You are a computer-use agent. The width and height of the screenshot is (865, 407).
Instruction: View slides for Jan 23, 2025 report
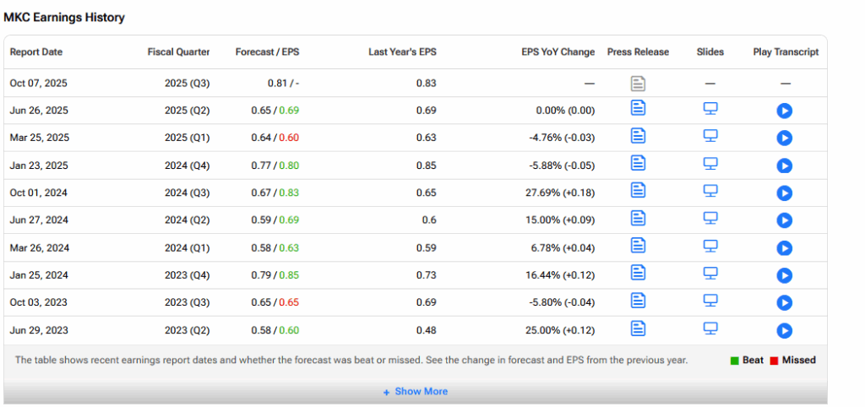pos(710,164)
